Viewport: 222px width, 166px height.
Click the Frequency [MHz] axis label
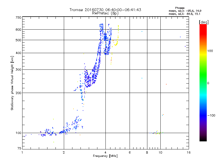click(105, 156)
